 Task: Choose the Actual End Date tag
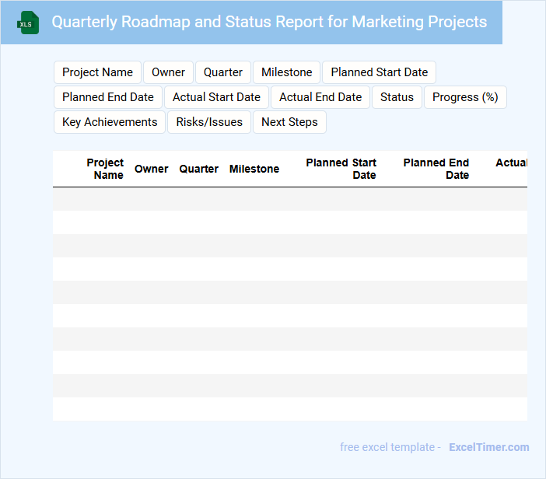320,97
